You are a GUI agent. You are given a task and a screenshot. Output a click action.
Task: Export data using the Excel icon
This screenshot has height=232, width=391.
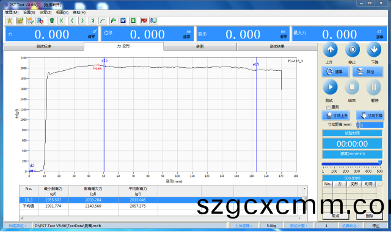133,21
